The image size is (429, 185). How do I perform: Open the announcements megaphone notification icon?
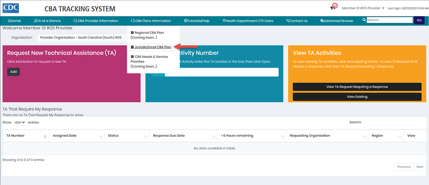(334, 7)
